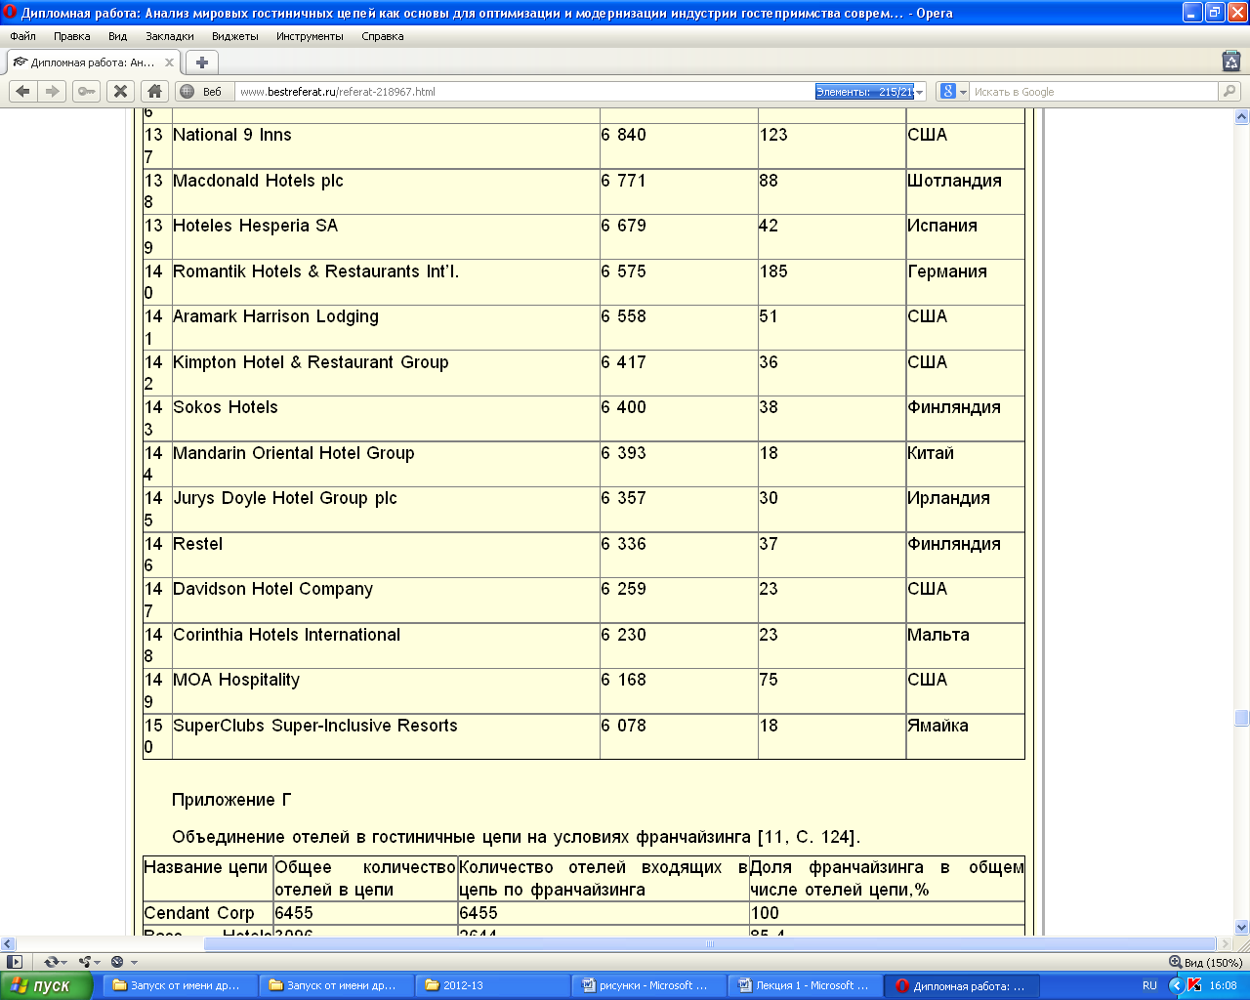
Task: Expand hidden tray icons arrow
Action: [1177, 985]
